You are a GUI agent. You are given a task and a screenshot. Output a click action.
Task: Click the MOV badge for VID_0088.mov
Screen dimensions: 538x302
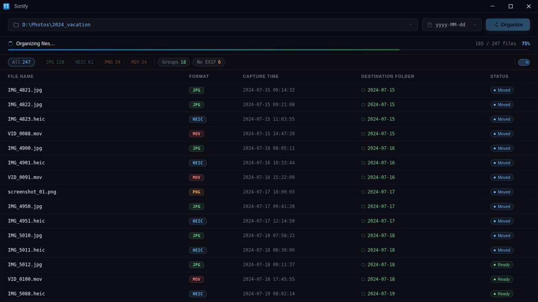196,134
